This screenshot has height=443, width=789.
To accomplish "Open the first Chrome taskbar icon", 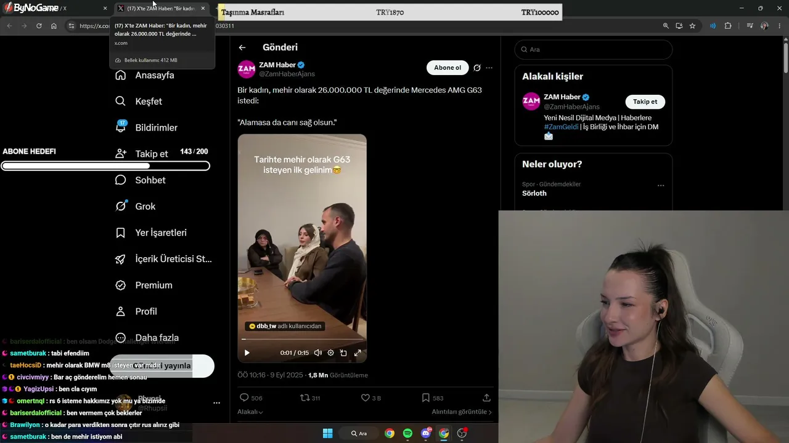I will tap(390, 433).
